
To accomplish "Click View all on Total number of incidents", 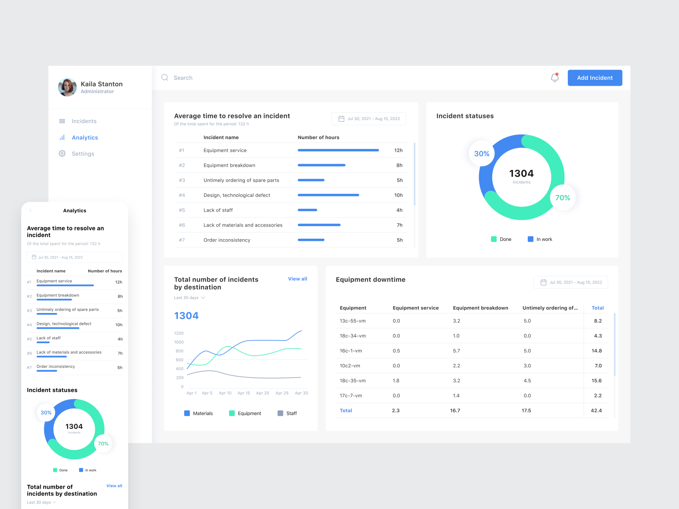I will [297, 279].
